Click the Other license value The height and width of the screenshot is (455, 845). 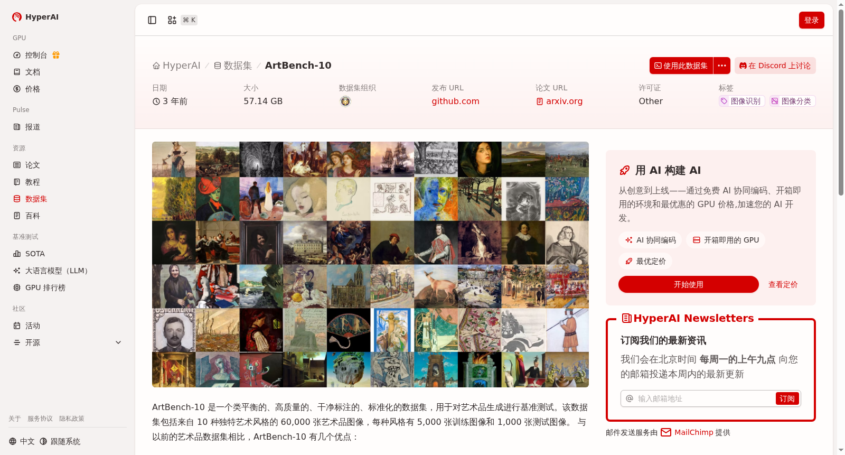pos(651,101)
